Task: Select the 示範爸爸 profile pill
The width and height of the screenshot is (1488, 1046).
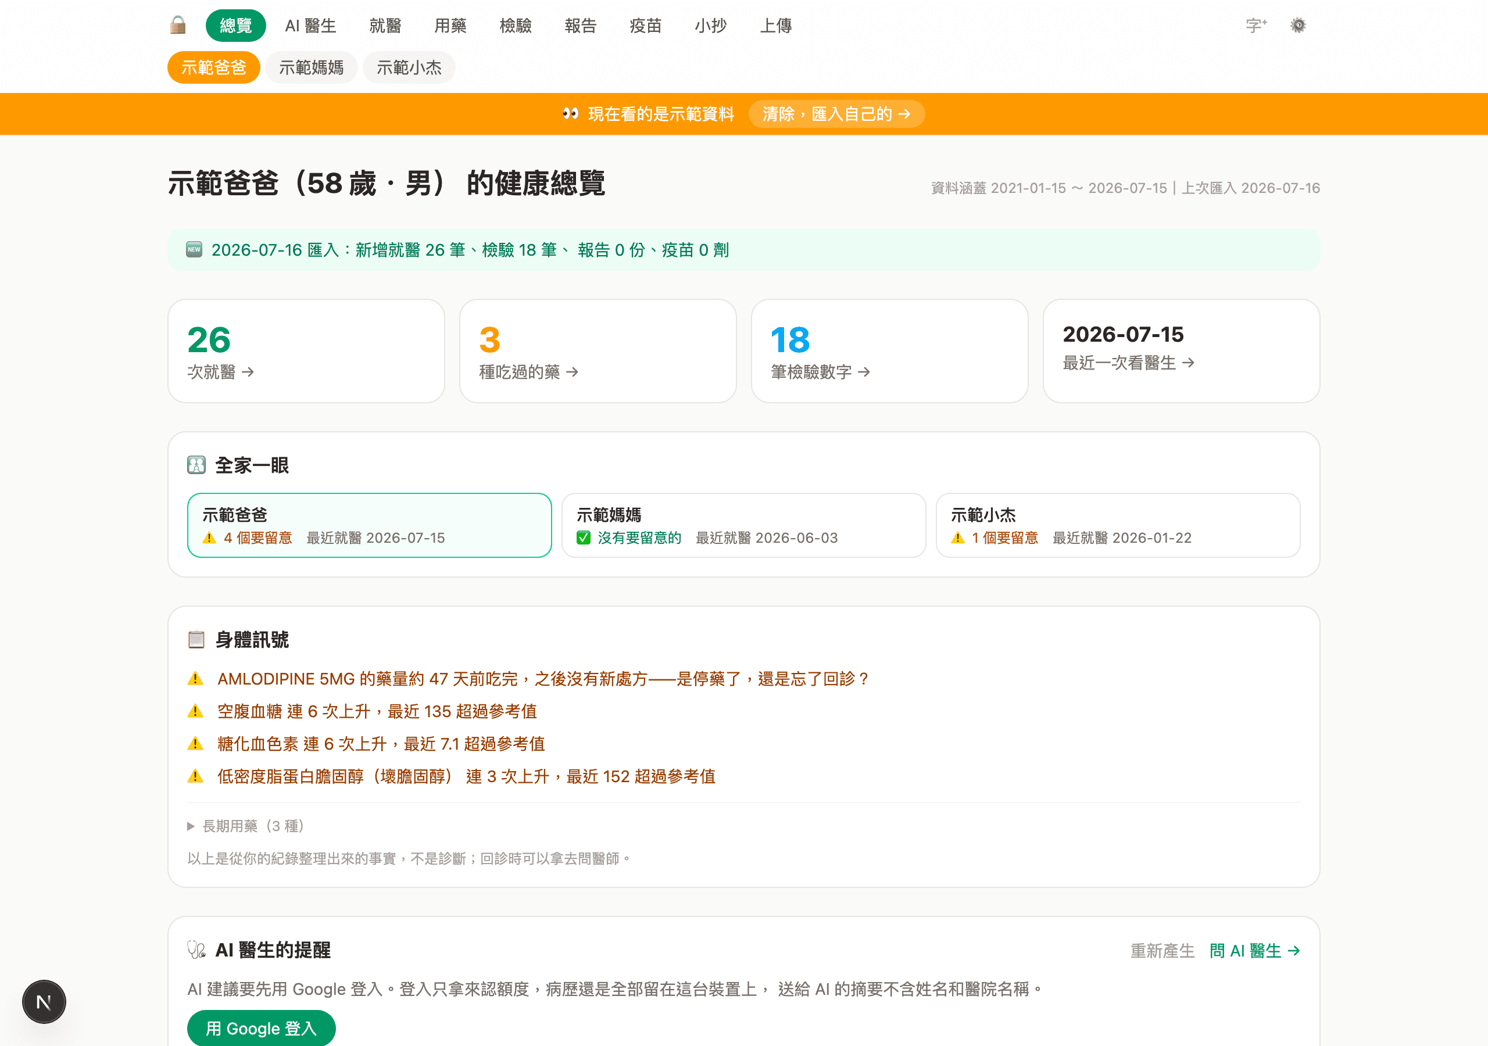Action: coord(214,67)
